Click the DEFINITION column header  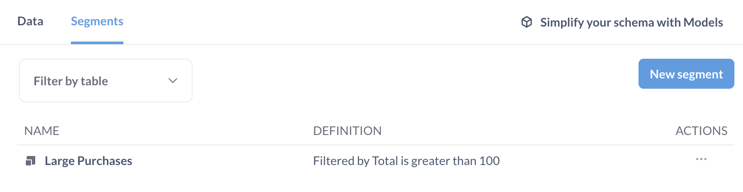pyautogui.click(x=347, y=131)
